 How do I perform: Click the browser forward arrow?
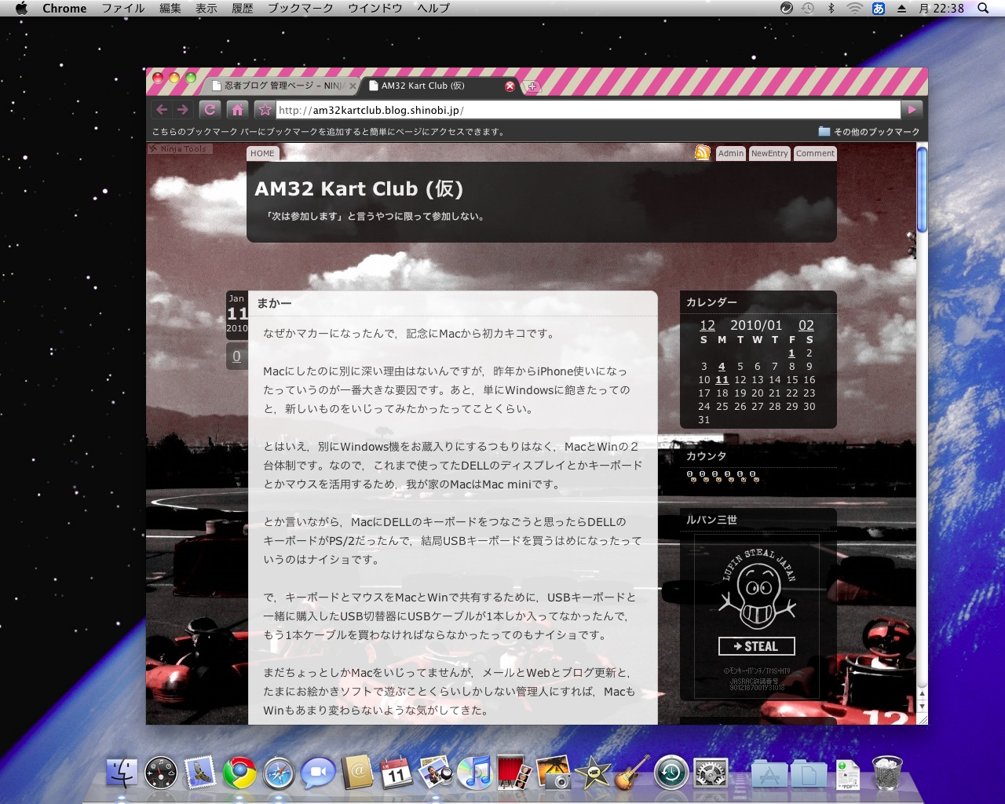[182, 110]
